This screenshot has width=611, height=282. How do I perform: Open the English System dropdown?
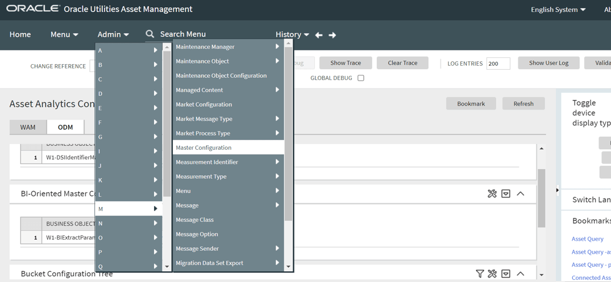tap(558, 9)
